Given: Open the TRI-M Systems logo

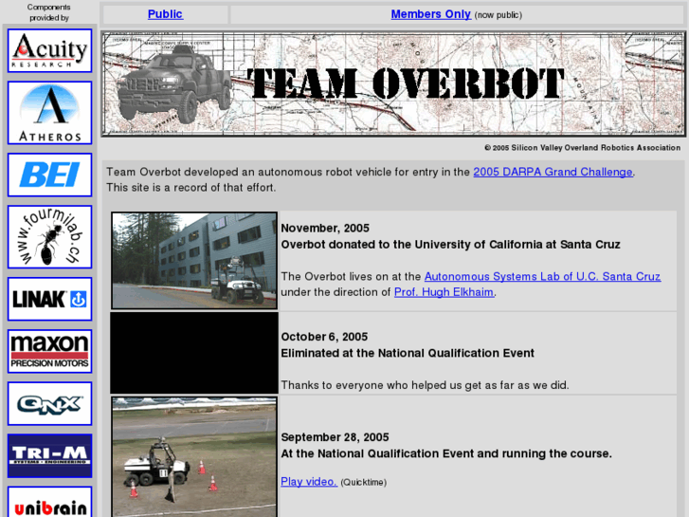Looking at the screenshot, I should (x=49, y=456).
